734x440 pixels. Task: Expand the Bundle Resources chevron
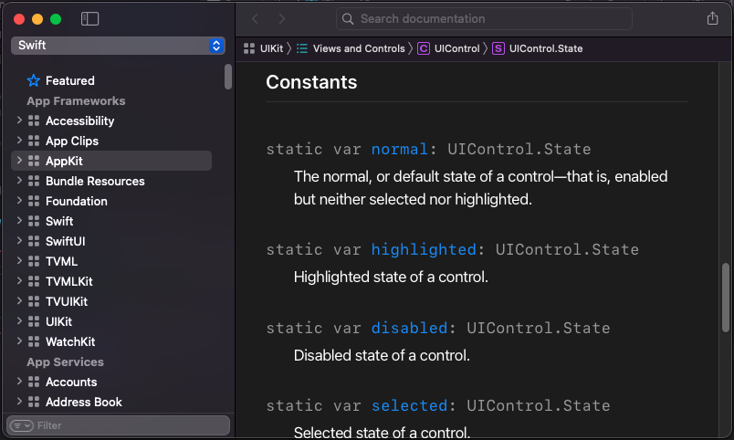coord(19,181)
